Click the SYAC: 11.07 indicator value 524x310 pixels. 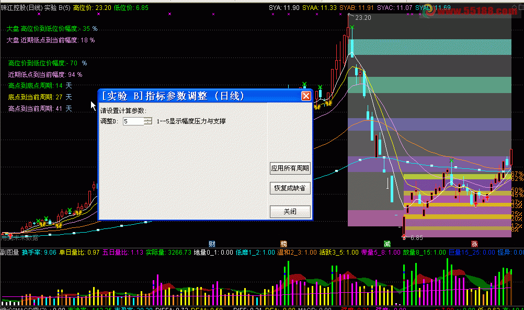point(395,8)
